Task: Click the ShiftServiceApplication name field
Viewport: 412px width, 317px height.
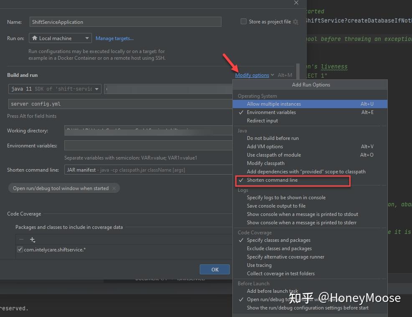Action: (125, 21)
